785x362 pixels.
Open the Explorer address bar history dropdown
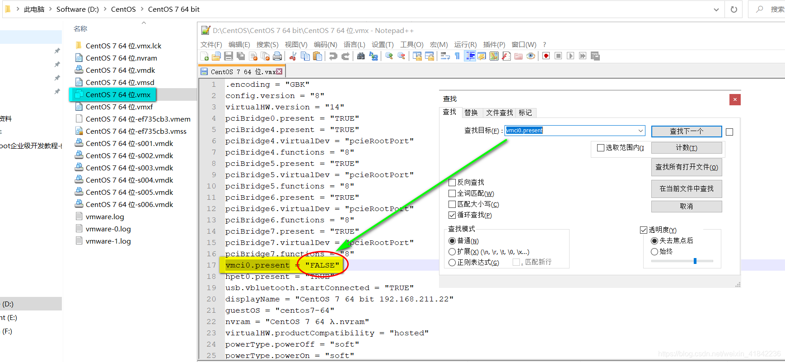[x=716, y=9]
